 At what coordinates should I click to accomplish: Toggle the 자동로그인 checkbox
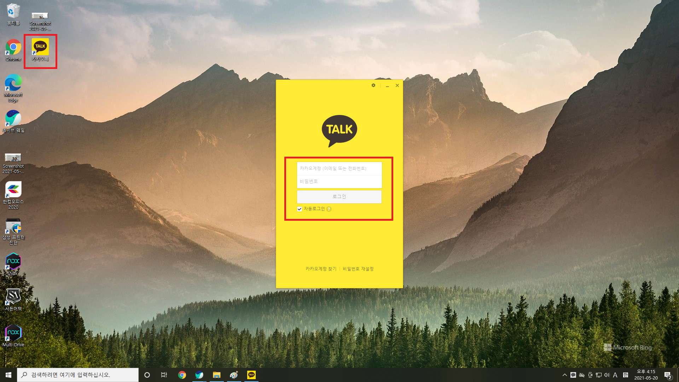(300, 209)
